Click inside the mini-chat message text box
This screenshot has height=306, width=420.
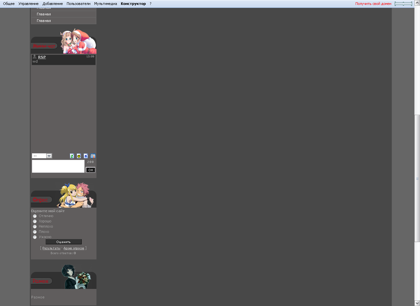click(x=58, y=166)
